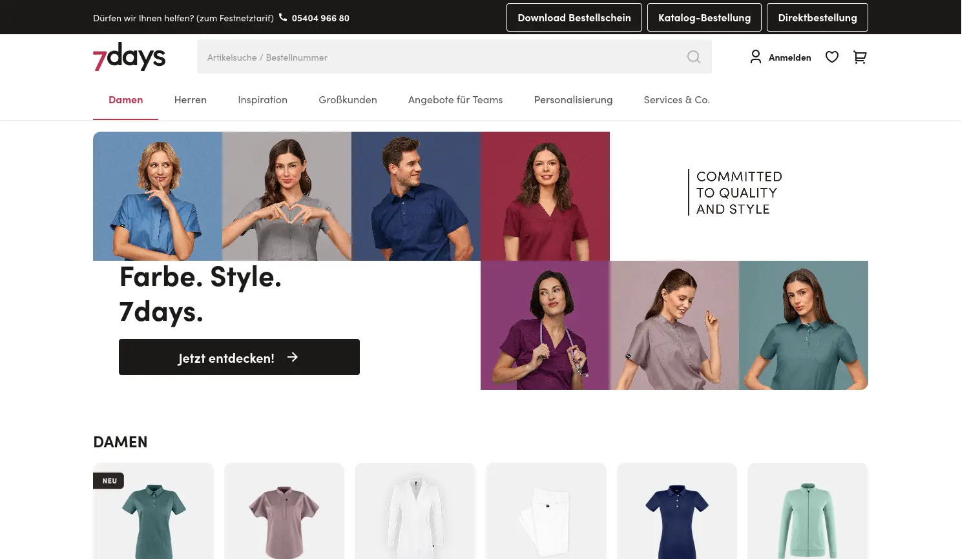Click the 7days logo
969x559 pixels.
pyautogui.click(x=129, y=57)
